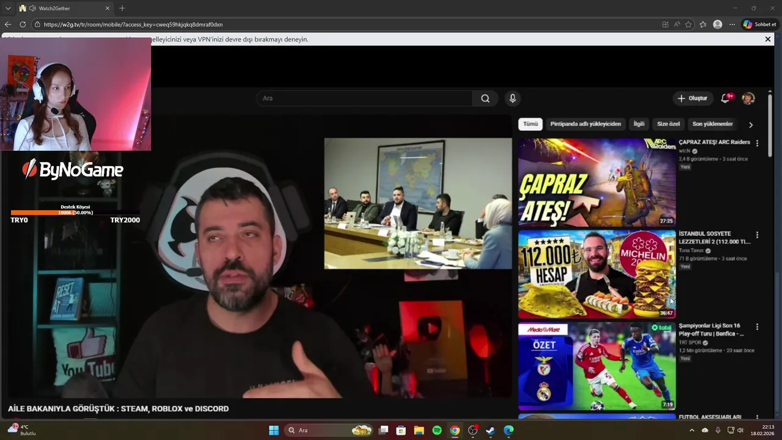This screenshot has height=440, width=782.
Task: View site information icon in address bar
Action: pyautogui.click(x=37, y=24)
